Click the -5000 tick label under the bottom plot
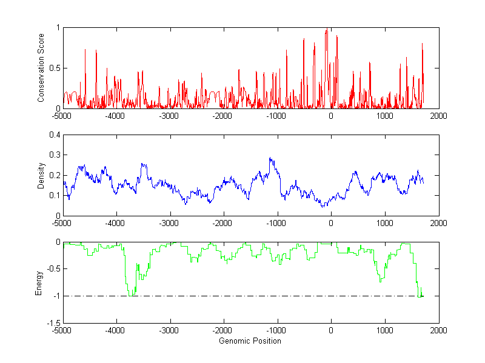The height and width of the screenshot is (363, 485). 62,331
